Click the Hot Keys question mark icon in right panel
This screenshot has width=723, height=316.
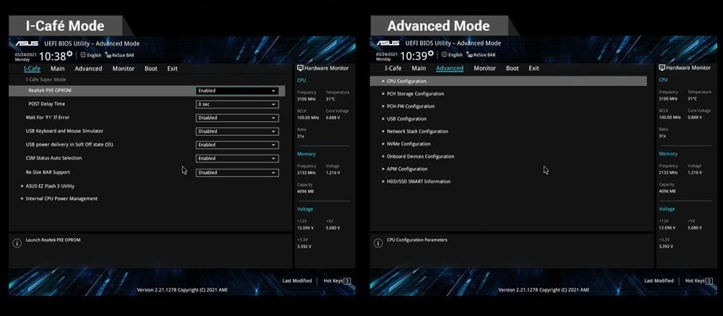[x=709, y=281]
